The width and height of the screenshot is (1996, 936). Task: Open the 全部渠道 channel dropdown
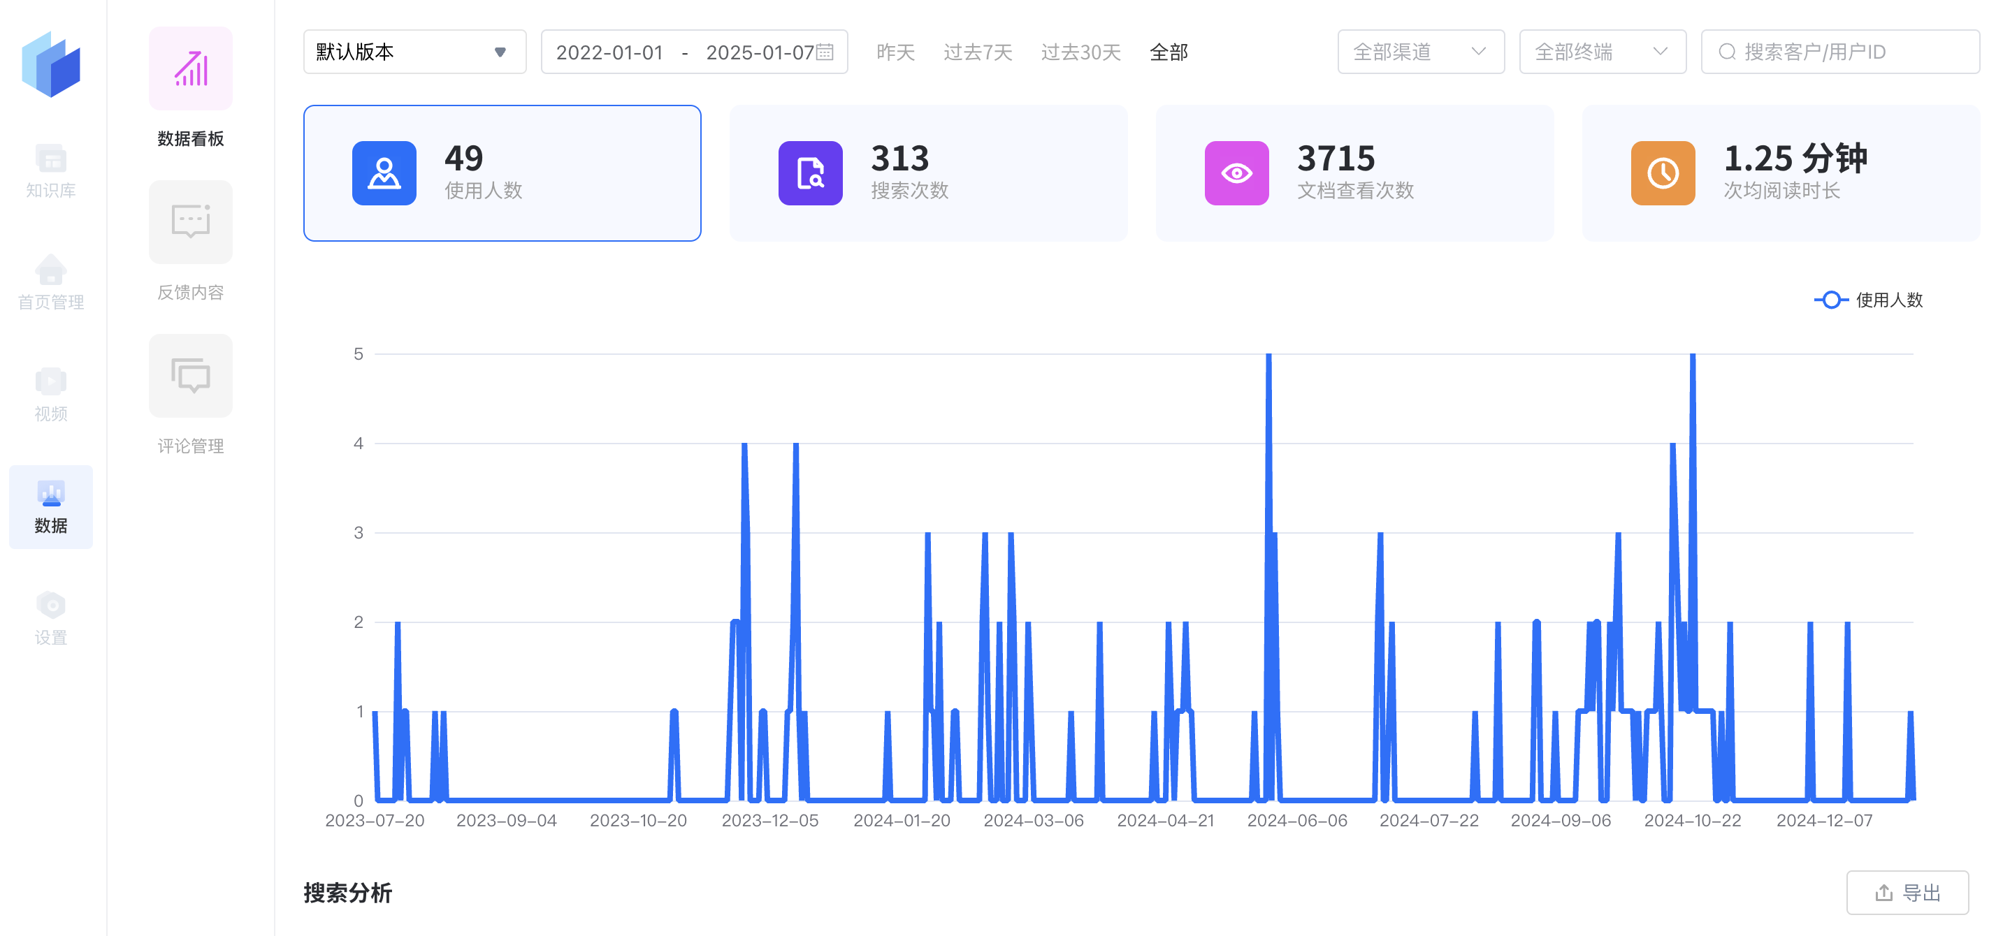pyautogui.click(x=1420, y=52)
